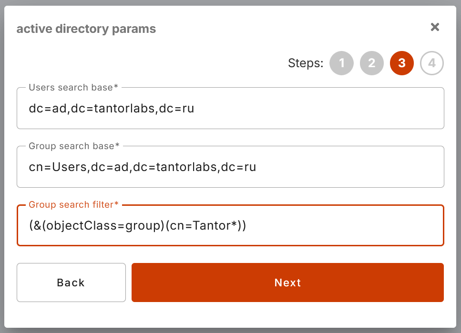Click the Back button

click(71, 283)
